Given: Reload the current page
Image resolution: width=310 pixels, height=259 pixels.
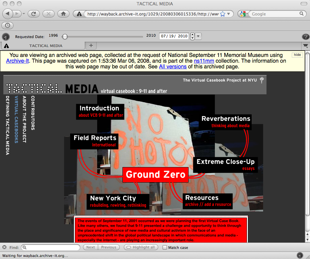Looking at the screenshot, I should click(x=34, y=14).
